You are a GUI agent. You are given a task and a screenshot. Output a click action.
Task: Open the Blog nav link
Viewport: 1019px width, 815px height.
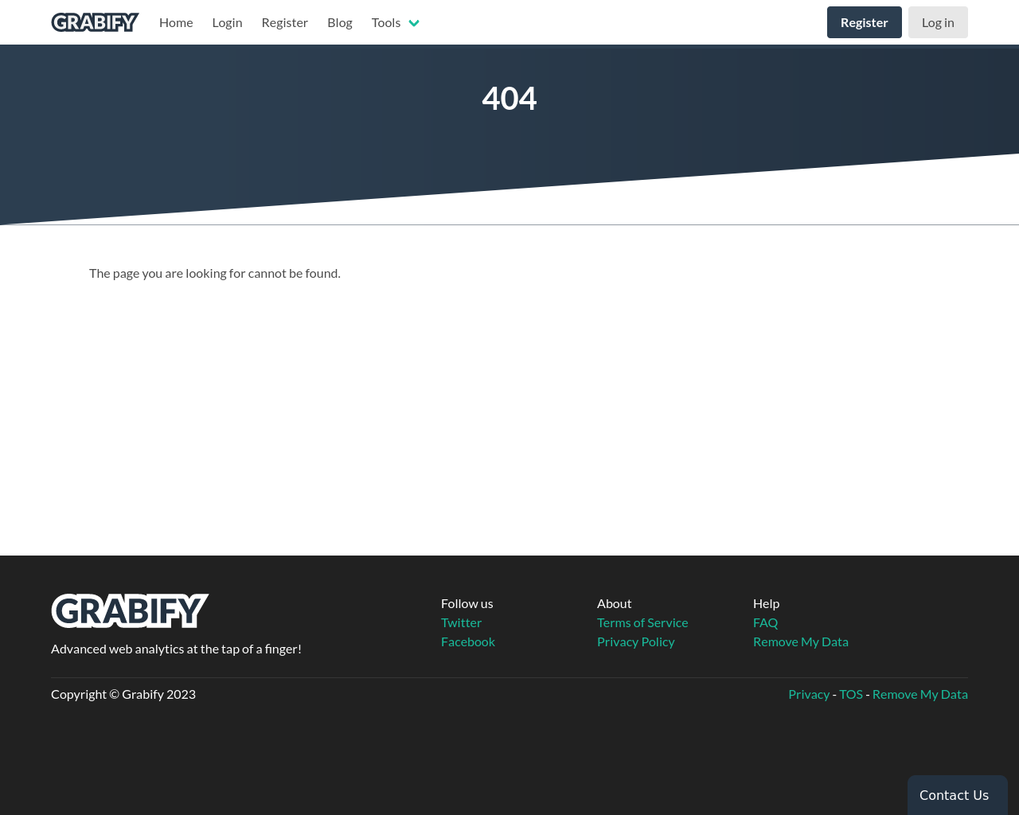(x=340, y=22)
